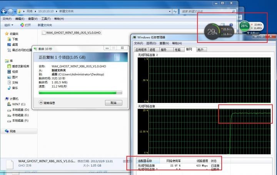Open WIN7 (C:) drive

(17, 104)
